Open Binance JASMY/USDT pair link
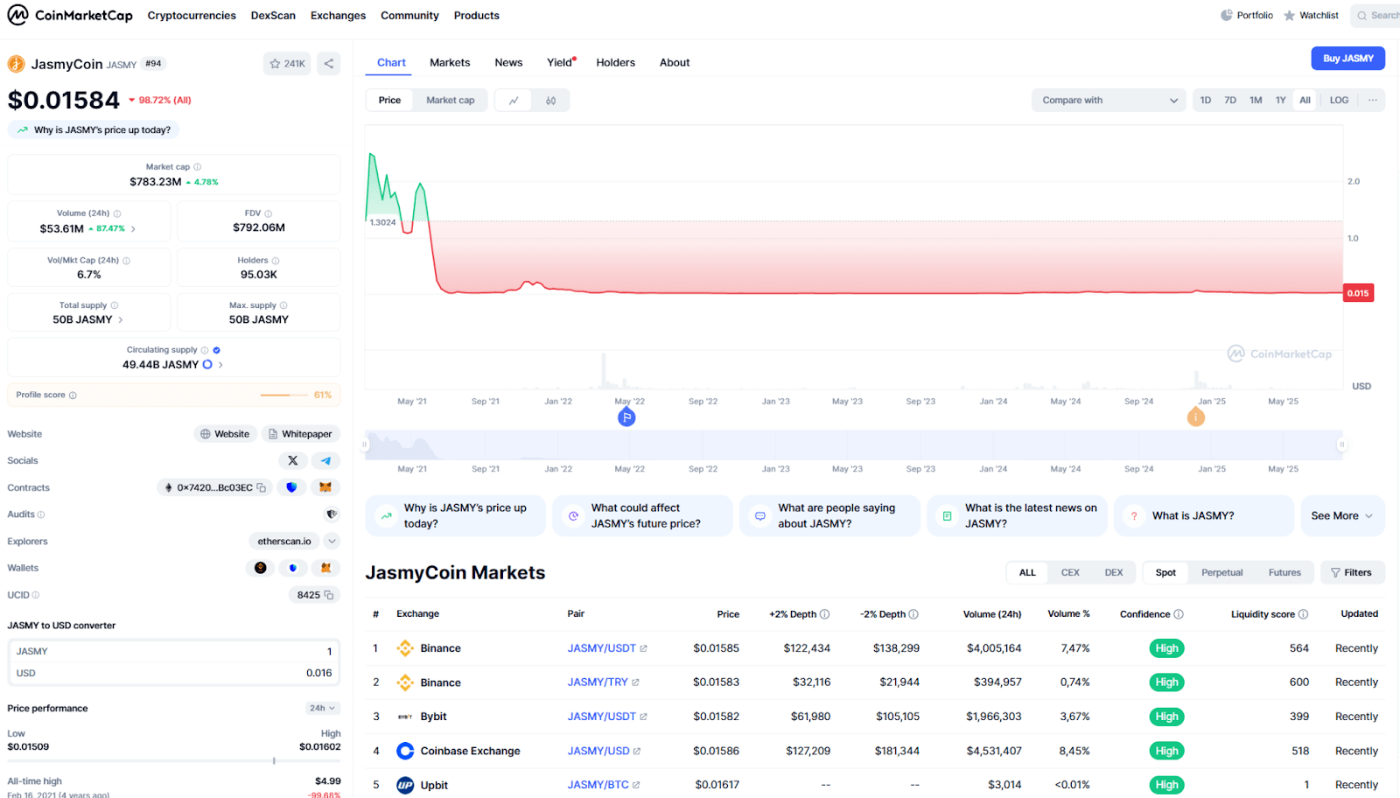This screenshot has height=798, width=1400. coord(606,648)
